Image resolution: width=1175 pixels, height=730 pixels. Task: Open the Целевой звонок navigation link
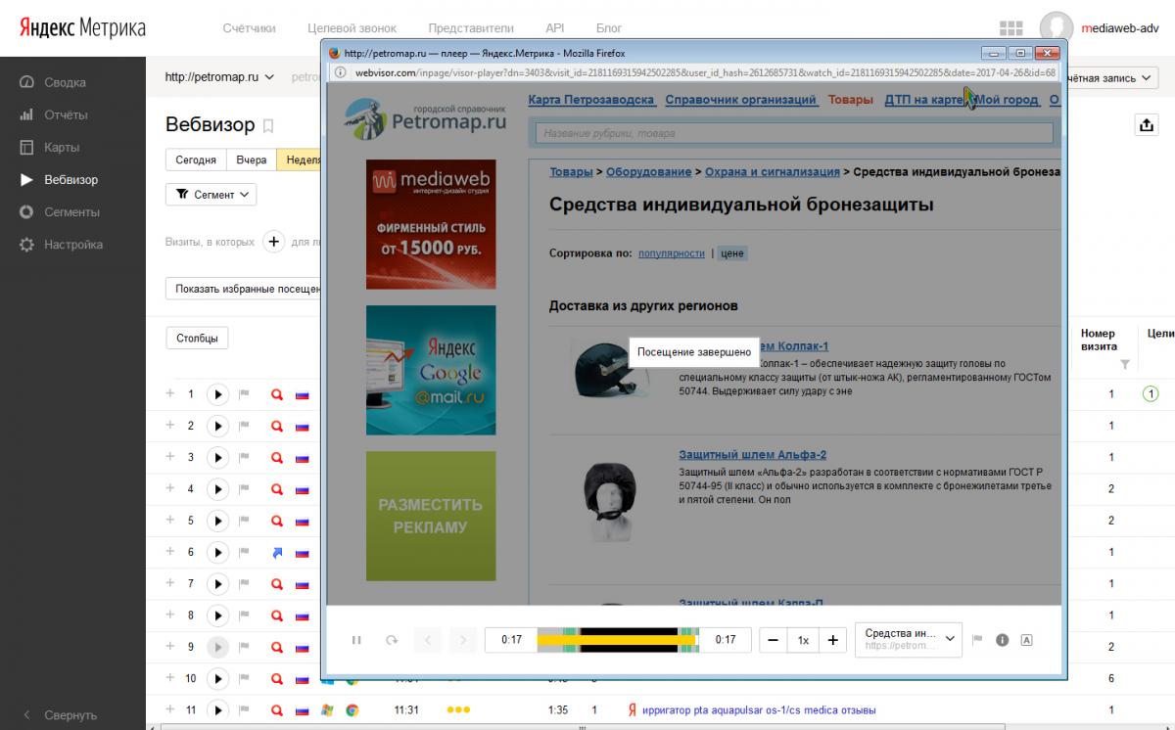coord(352,28)
